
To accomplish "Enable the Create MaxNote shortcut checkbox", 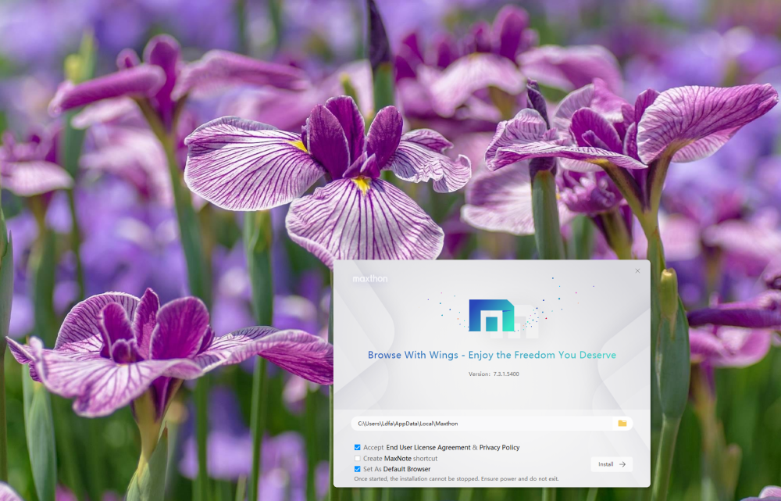I will [358, 458].
